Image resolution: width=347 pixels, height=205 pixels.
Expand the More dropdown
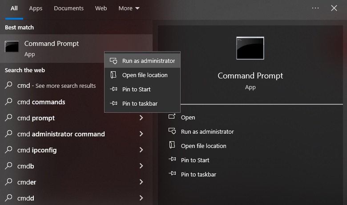tap(129, 8)
